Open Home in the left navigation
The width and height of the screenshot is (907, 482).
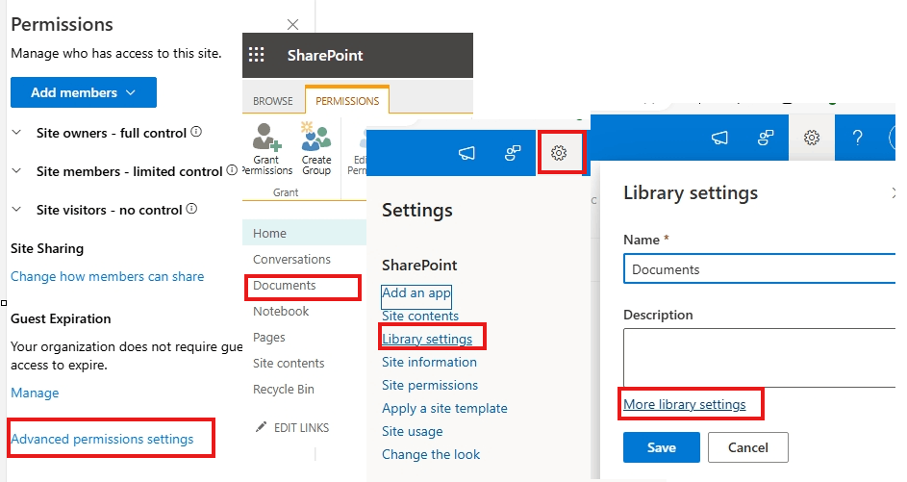click(269, 233)
